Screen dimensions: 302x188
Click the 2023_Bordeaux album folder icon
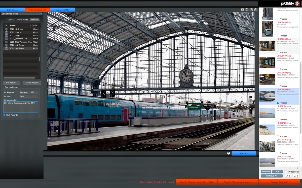(6, 48)
